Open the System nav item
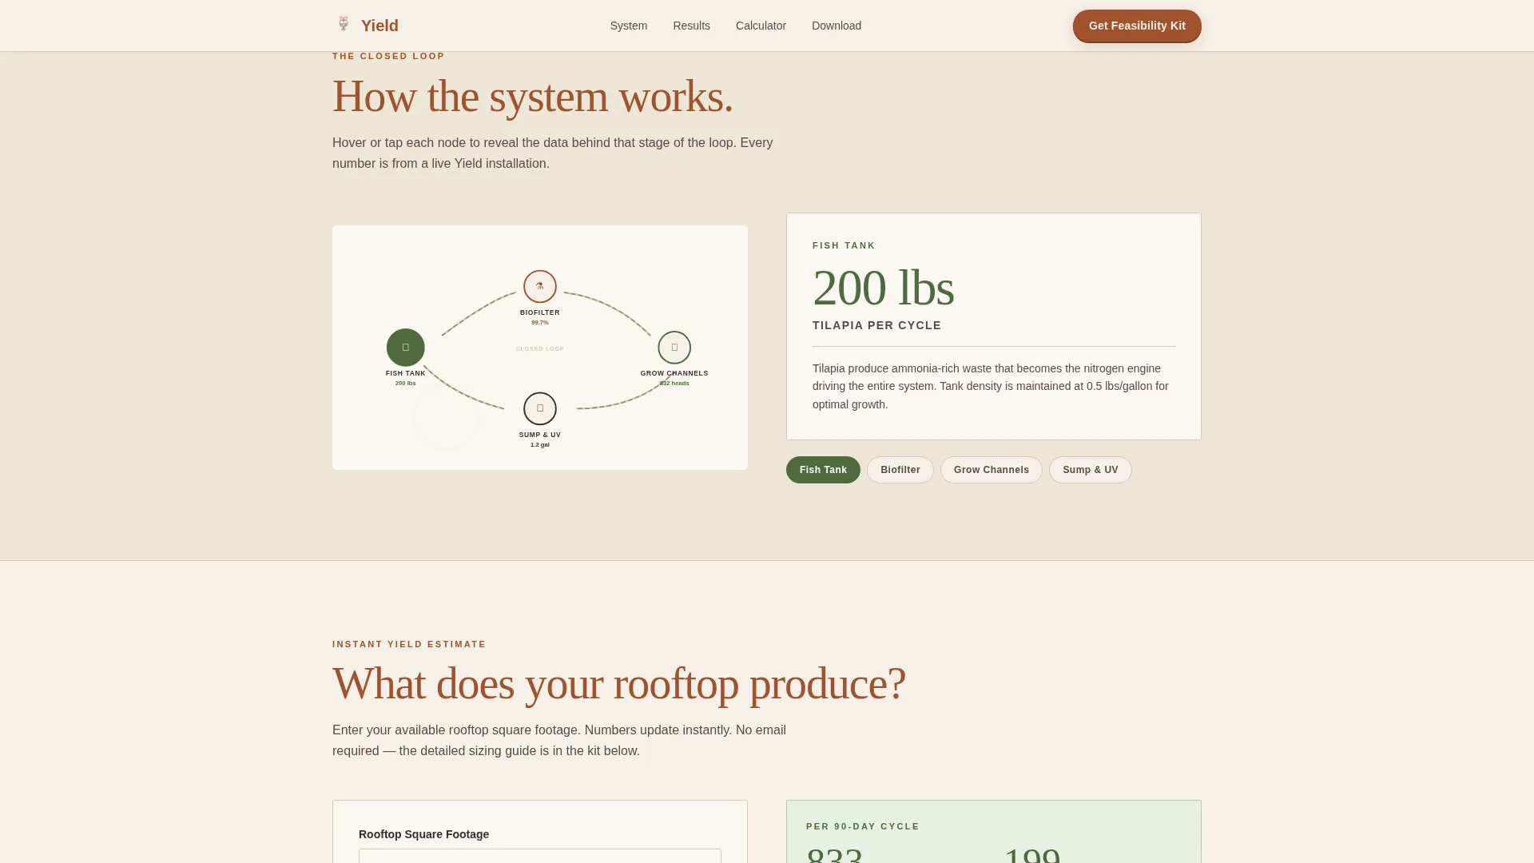This screenshot has height=863, width=1534. coord(629,26)
